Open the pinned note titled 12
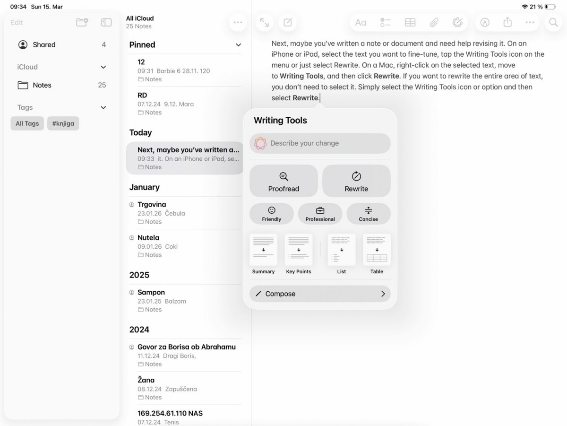 [185, 70]
